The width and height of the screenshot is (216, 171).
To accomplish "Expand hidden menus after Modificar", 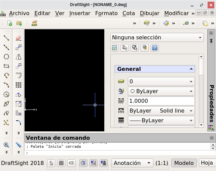I will coord(193,13).
